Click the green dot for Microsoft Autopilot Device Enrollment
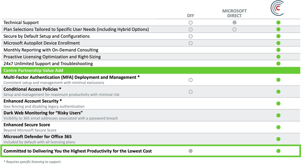Screen dimensions: 301x166 (x=278, y=43)
